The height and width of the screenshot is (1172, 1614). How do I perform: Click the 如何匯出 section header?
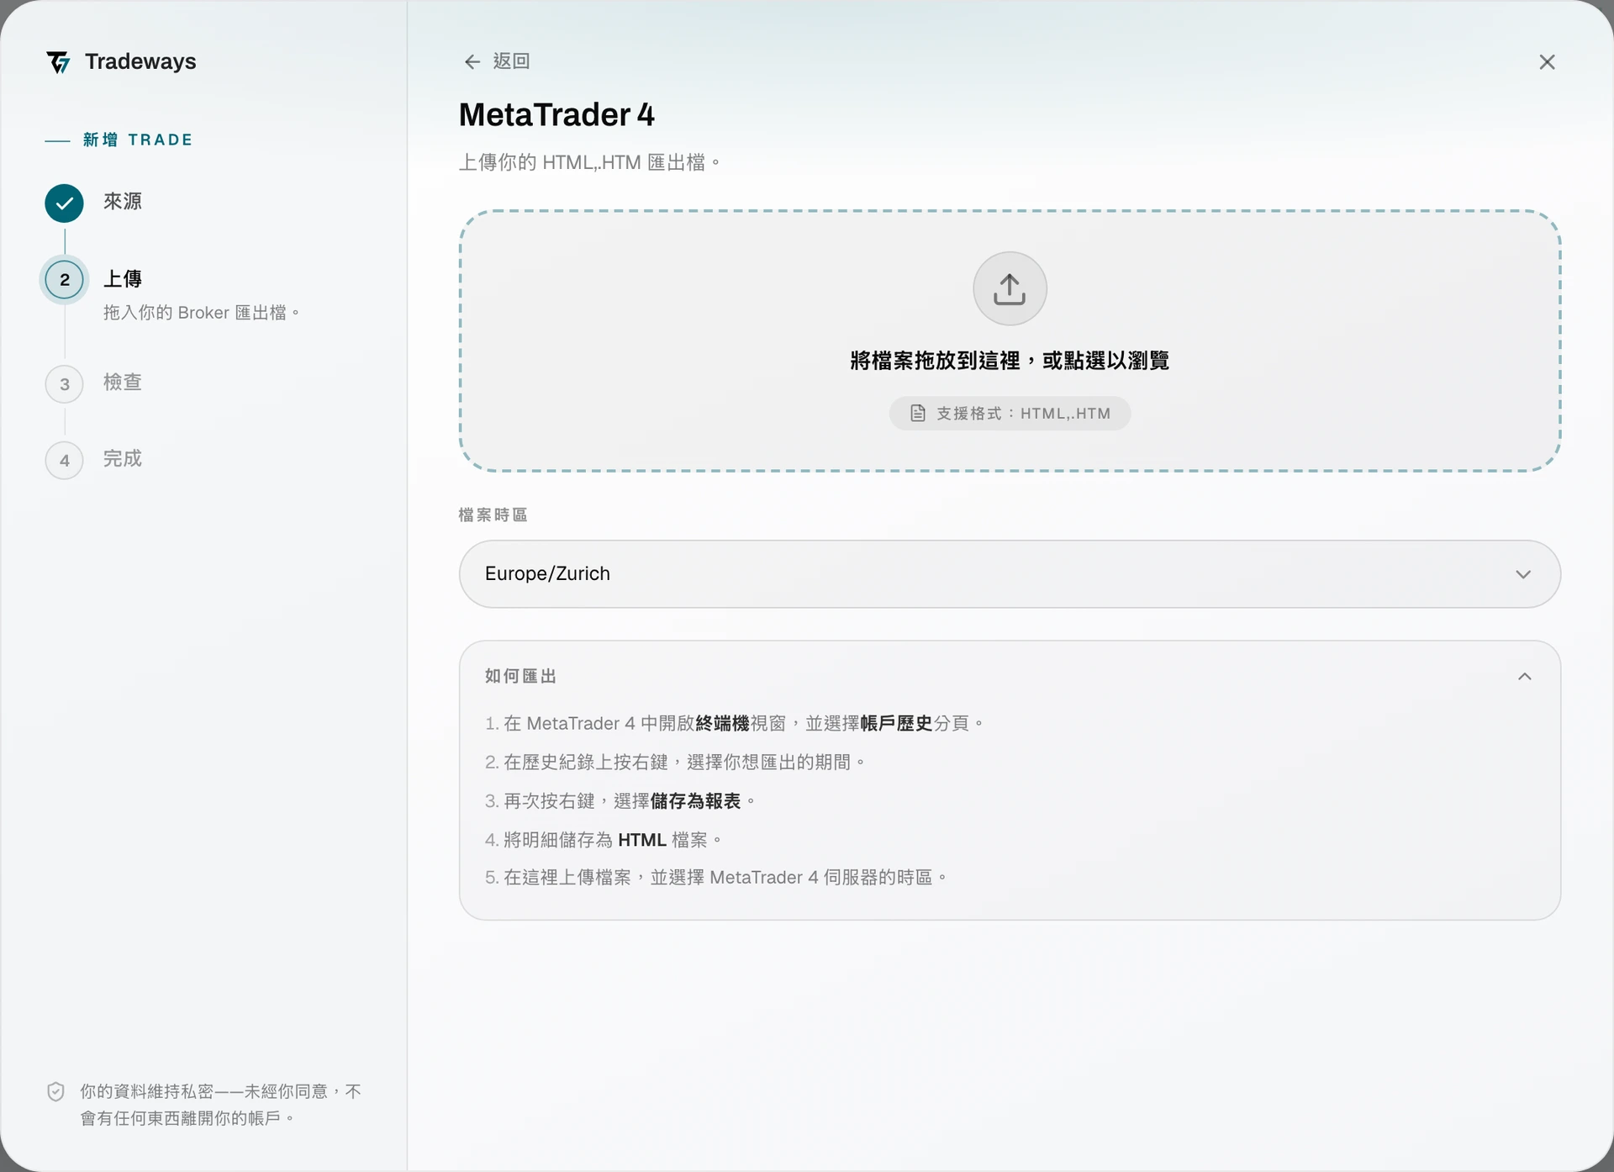[1010, 677]
